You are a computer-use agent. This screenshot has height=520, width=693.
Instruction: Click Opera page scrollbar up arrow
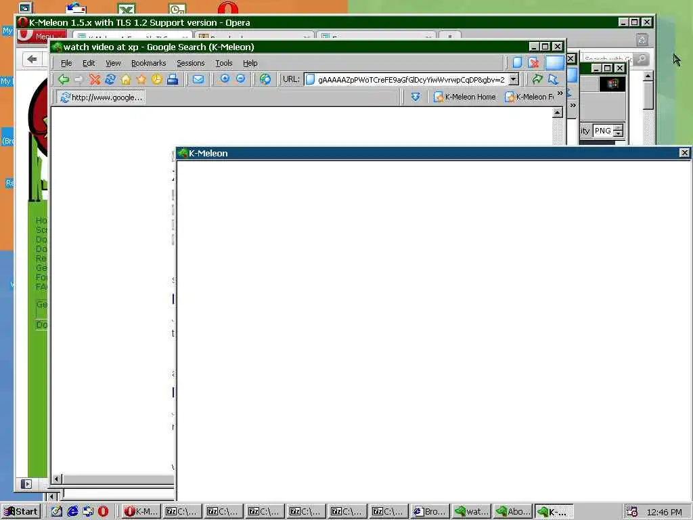pyautogui.click(x=648, y=76)
